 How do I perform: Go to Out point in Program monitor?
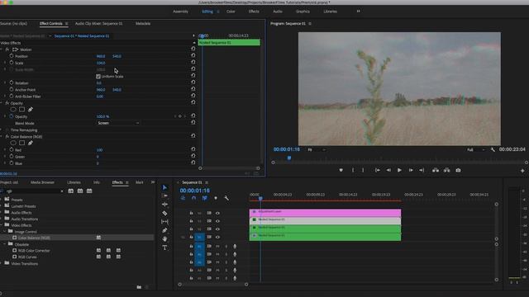pyautogui.click(x=422, y=171)
